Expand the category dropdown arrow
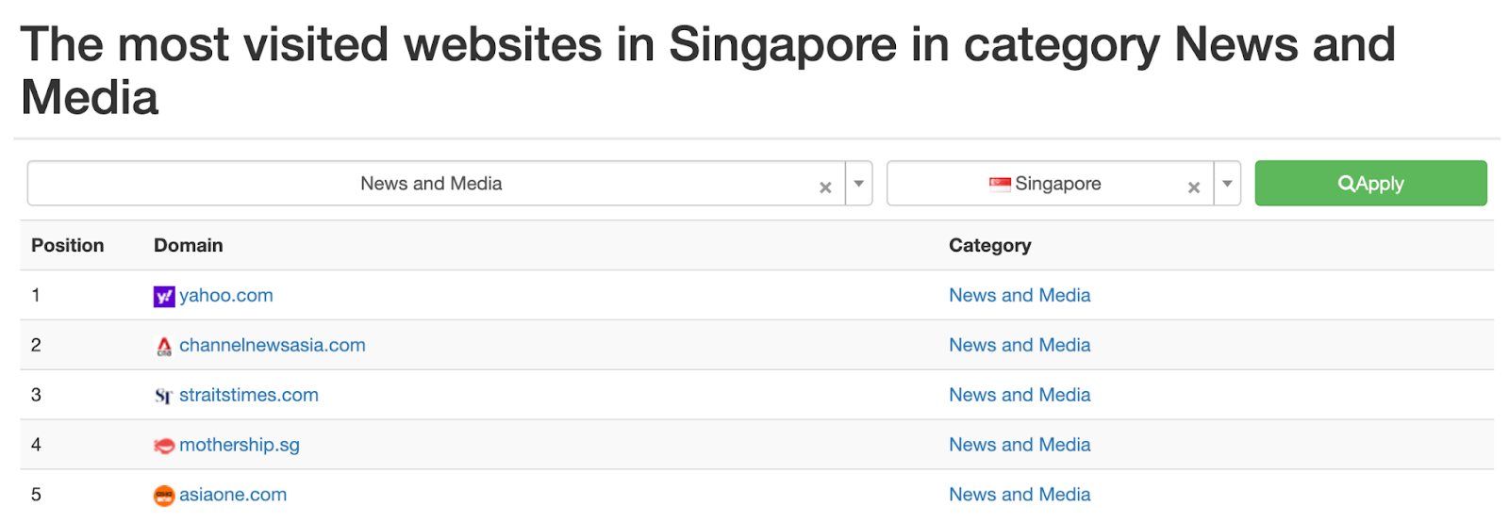The image size is (1509, 522). pos(859,184)
